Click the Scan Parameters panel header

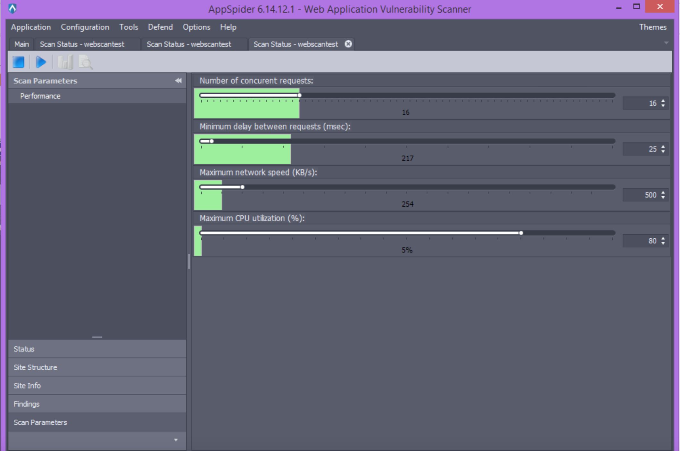point(97,81)
